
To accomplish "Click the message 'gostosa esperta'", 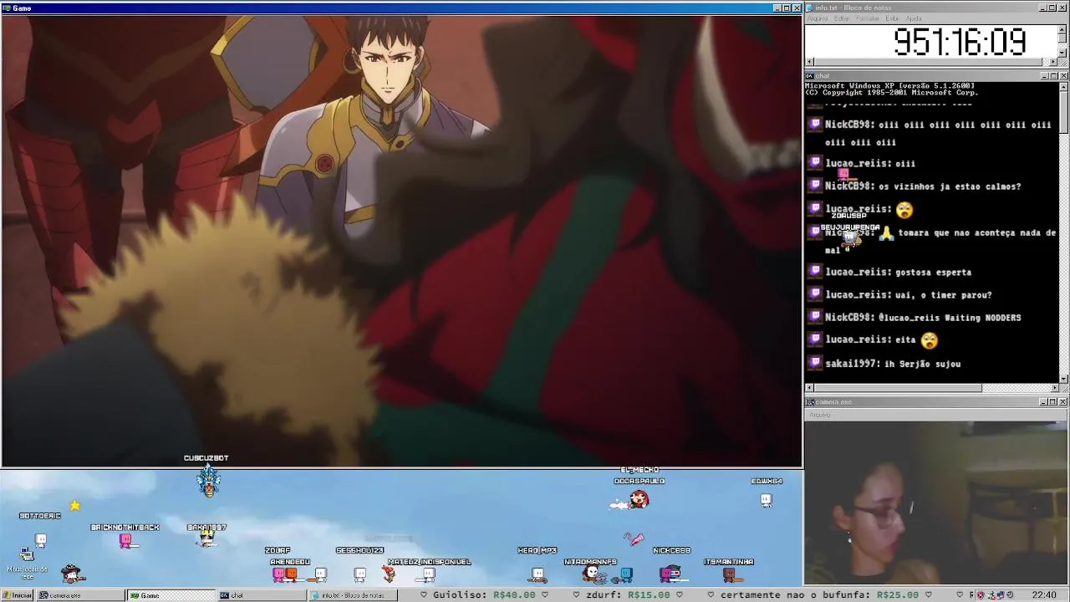I will click(x=933, y=272).
